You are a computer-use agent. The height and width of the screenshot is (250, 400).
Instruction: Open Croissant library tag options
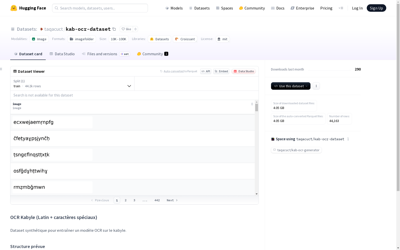pos(185,39)
